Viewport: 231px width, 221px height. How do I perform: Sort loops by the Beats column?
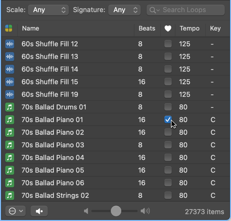[x=147, y=28]
